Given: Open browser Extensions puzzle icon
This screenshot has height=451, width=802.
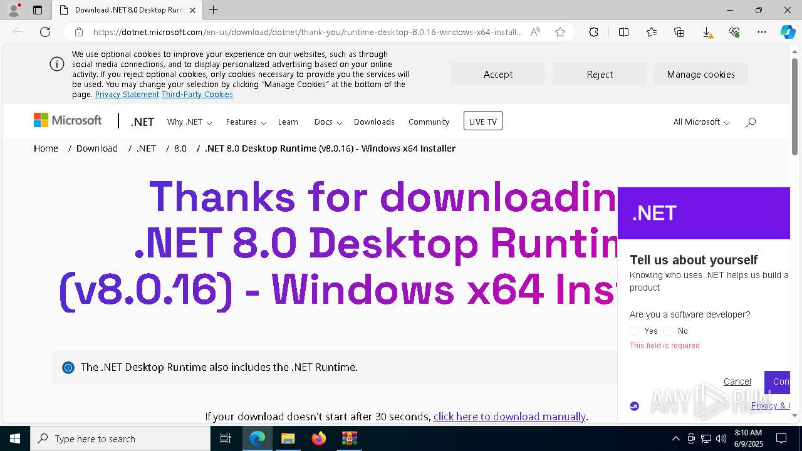Looking at the screenshot, I should pos(593,32).
